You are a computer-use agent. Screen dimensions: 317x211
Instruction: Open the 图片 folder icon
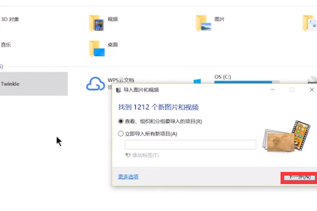(x=203, y=24)
